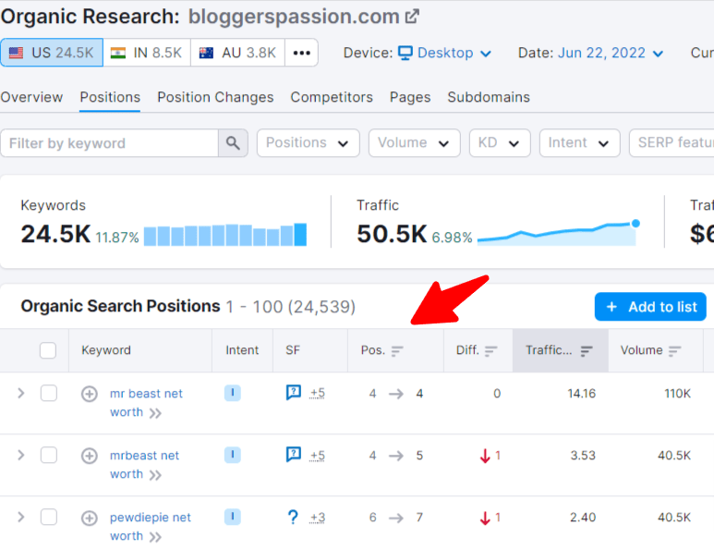Image resolution: width=714 pixels, height=549 pixels.
Task: Click the +5 SF count in mrbeast row
Action: pyautogui.click(x=318, y=455)
